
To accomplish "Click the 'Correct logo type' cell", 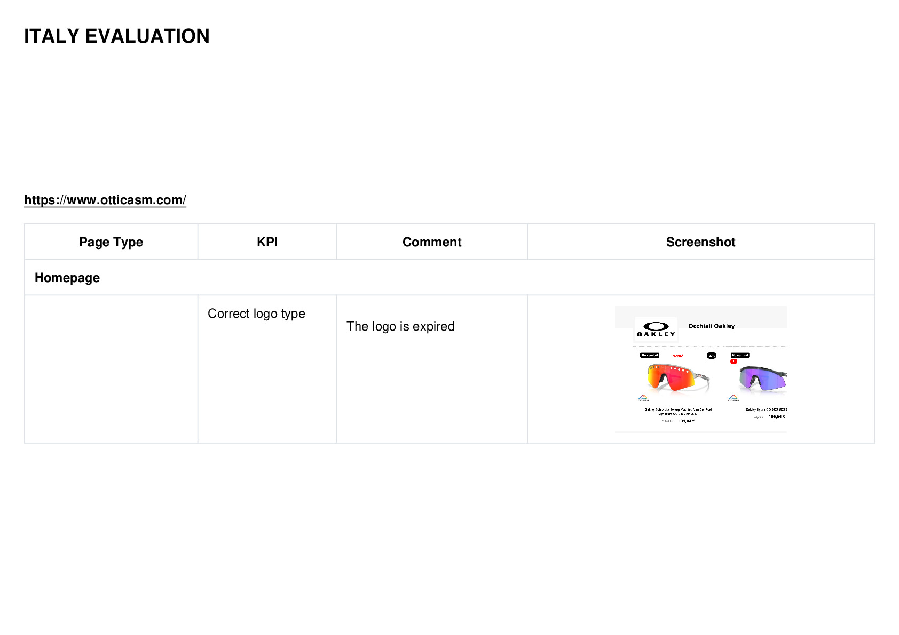I will [256, 314].
